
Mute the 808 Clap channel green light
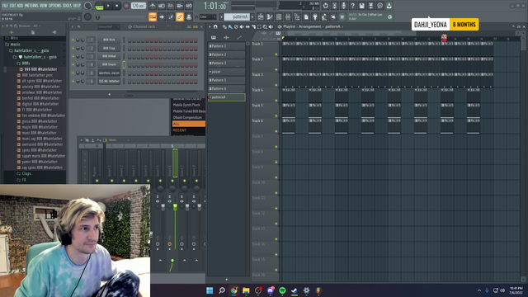(73, 48)
